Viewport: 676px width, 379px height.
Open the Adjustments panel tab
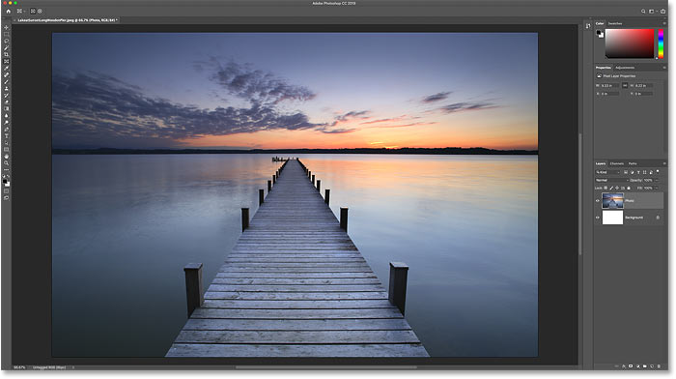coord(625,68)
